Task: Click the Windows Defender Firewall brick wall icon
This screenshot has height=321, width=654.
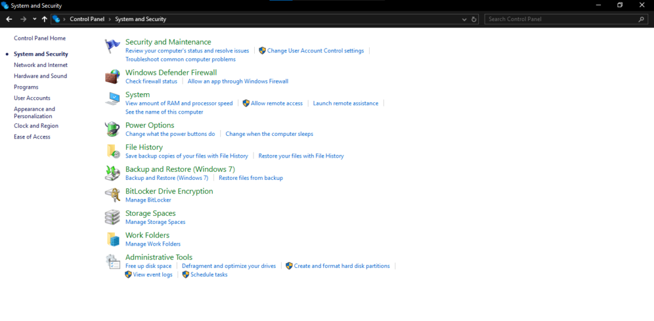Action: (x=112, y=77)
